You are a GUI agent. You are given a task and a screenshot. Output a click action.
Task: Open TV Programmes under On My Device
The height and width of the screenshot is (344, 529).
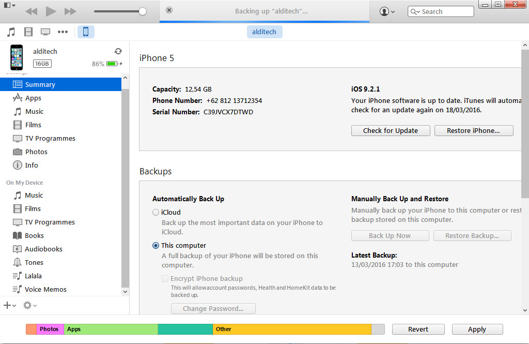[61, 222]
